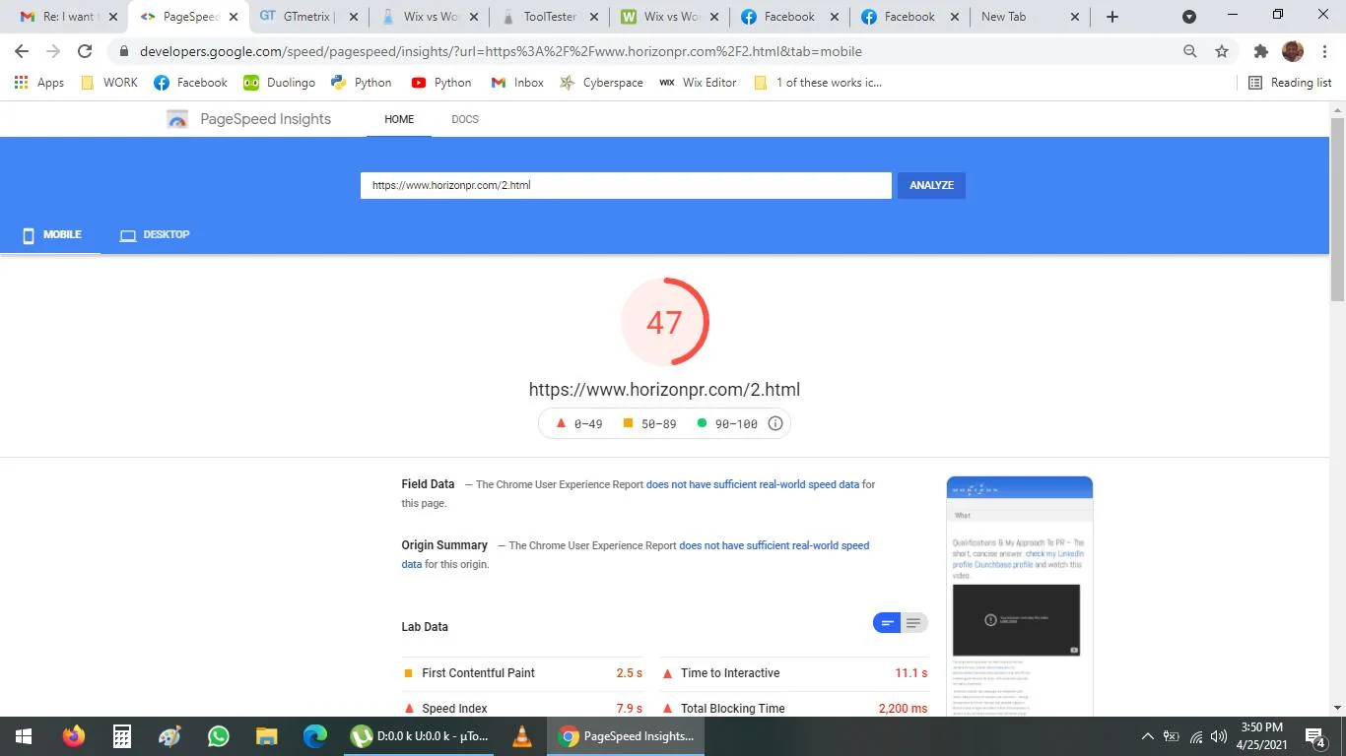Reload the PageSpeed Insights page

coord(85,51)
